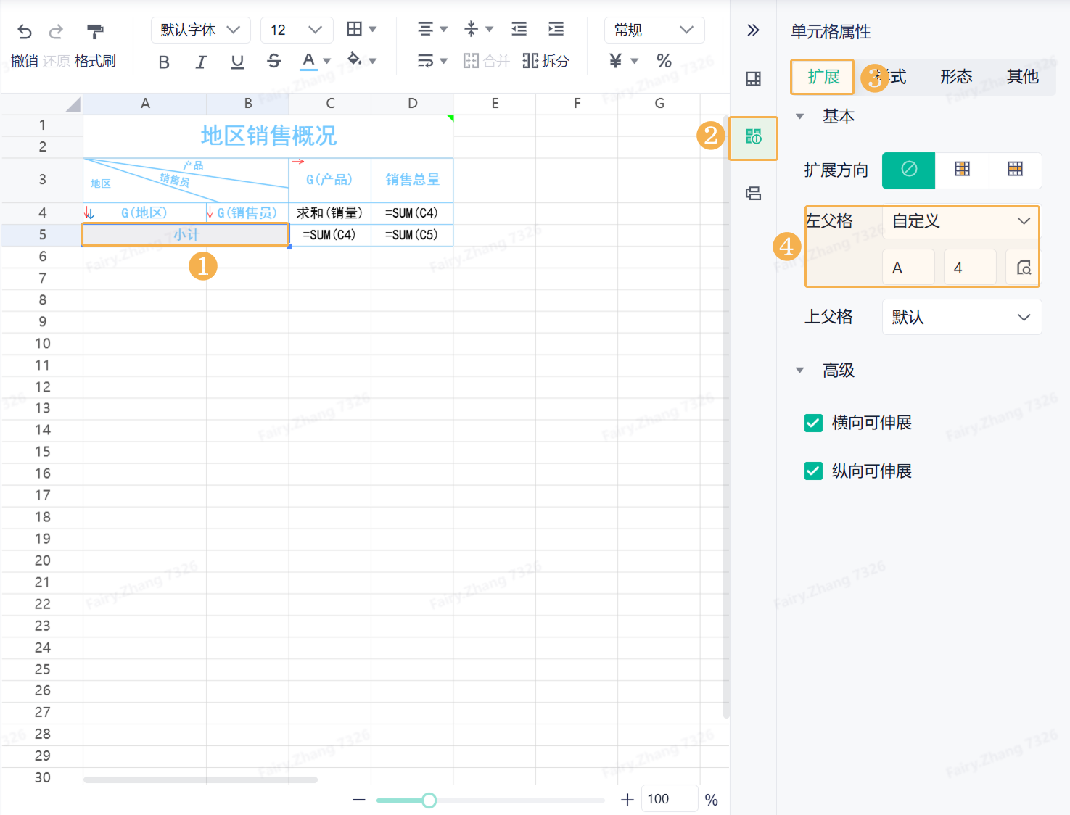Click the merge cells 合并 button

tap(486, 61)
